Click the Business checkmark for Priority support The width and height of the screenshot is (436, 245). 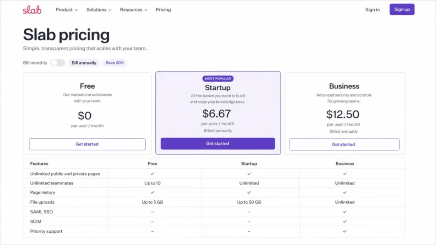(x=345, y=231)
